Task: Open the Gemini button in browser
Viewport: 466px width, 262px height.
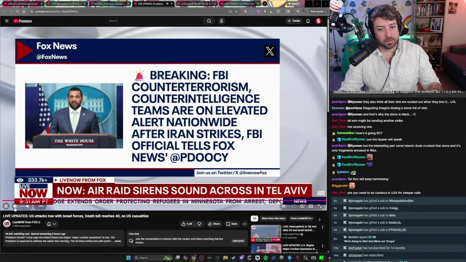Action: [x=293, y=4]
